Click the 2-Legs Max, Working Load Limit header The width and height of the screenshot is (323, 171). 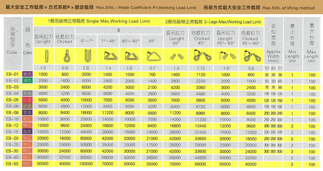click(x=213, y=22)
